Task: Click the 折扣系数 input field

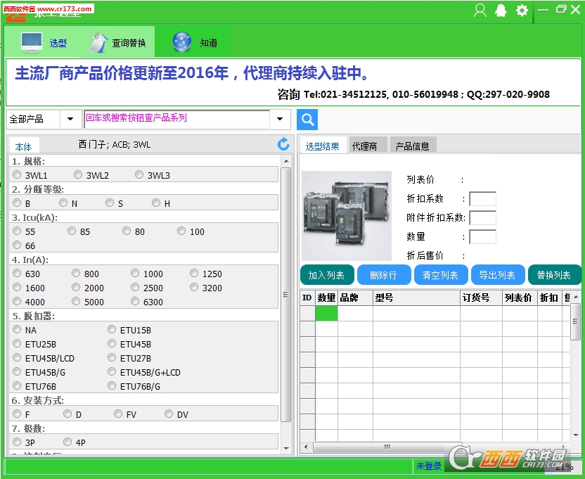Action: point(483,199)
